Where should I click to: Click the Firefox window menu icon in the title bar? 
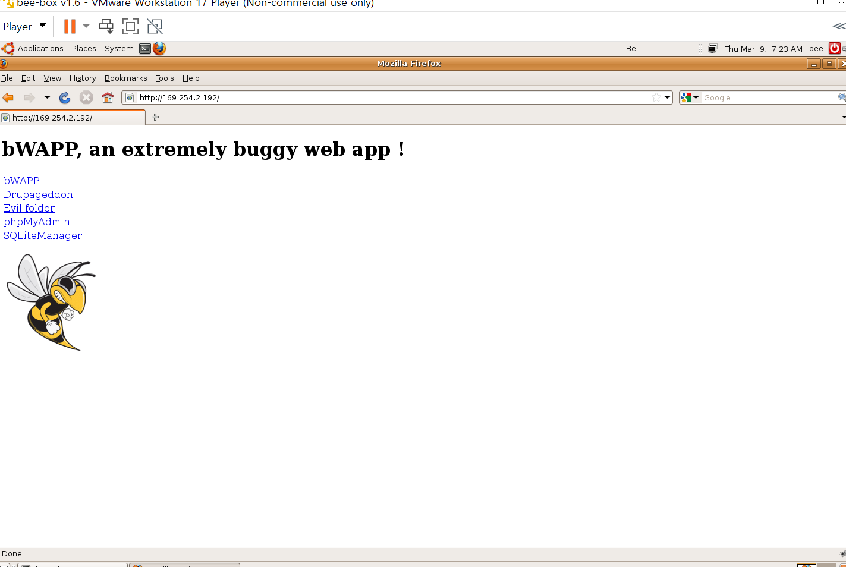tap(3, 63)
